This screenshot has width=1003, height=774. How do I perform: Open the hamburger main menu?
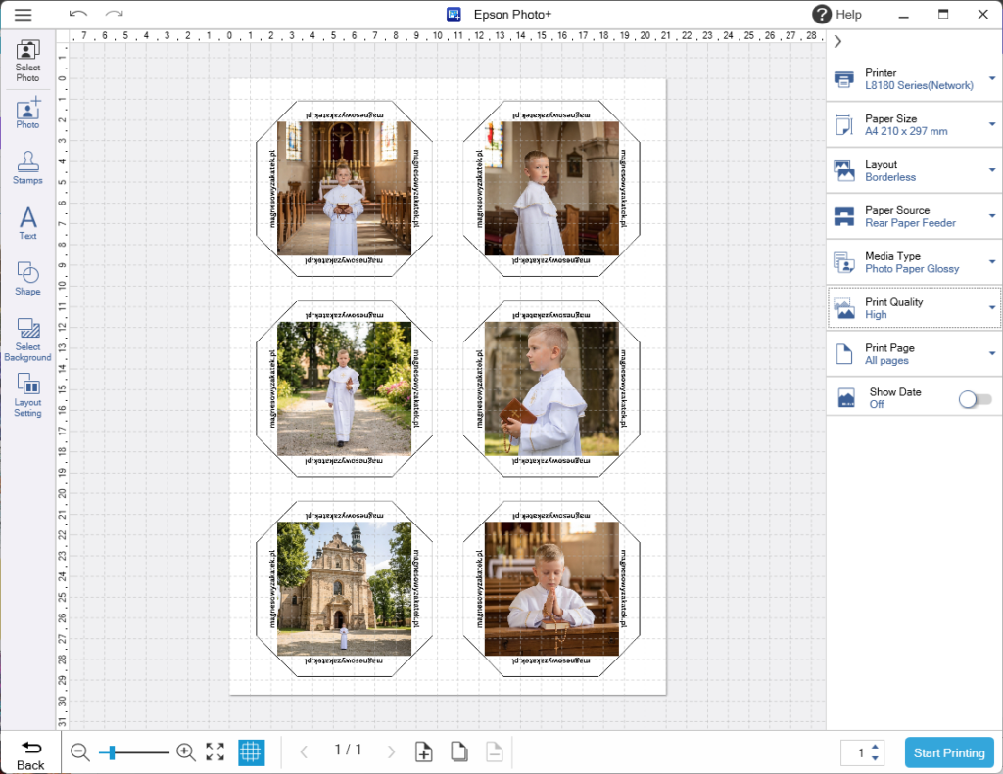click(23, 15)
